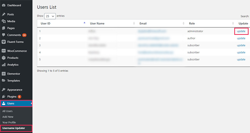This screenshot has height=133, width=250.
Task: Click the Analytics bar chart icon
Action: (4, 65)
